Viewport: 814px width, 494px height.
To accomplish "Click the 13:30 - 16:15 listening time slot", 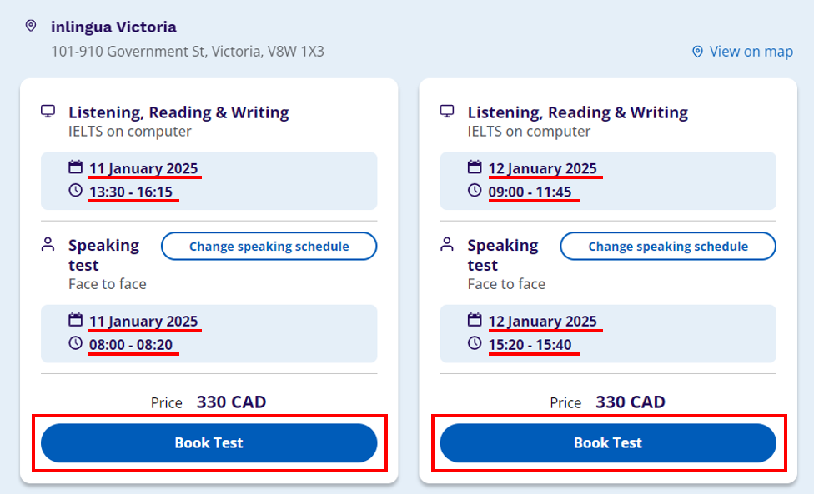I will coord(131,192).
